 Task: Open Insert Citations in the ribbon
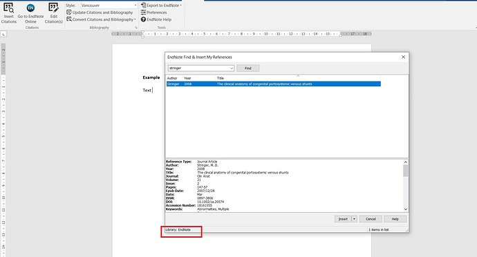click(9, 13)
